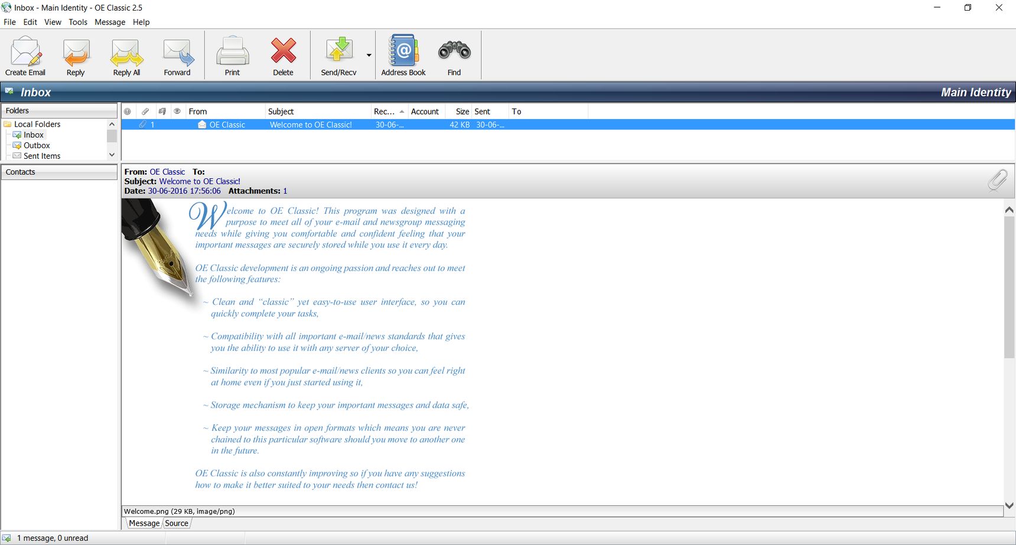Open the Tools menu
This screenshot has width=1016, height=545.
click(x=78, y=22)
